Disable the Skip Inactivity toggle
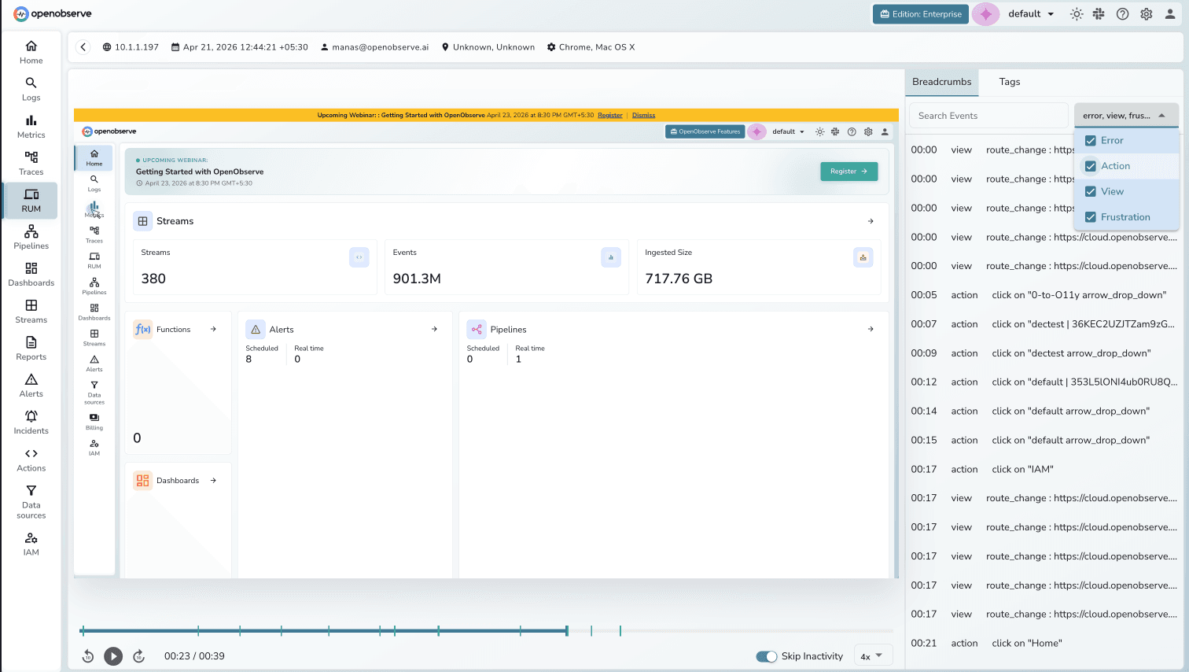The width and height of the screenshot is (1189, 672). 767,655
